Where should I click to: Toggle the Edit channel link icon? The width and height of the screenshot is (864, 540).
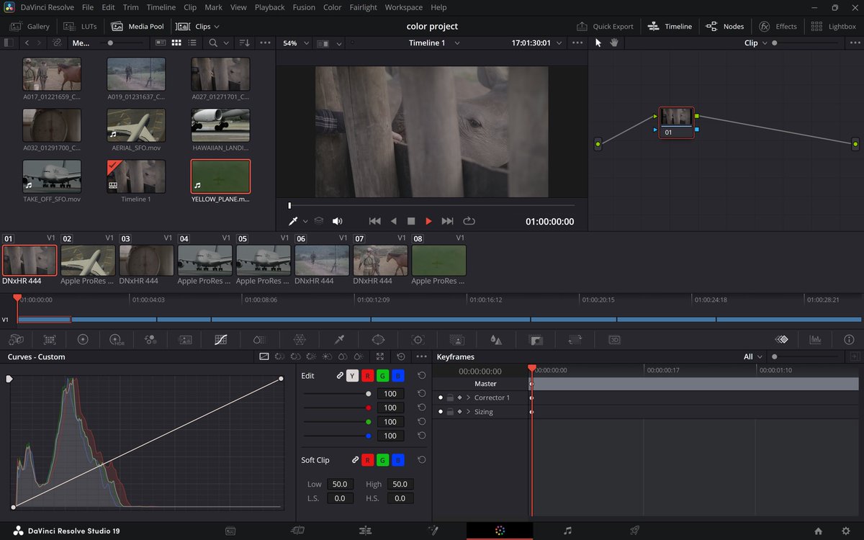point(340,376)
